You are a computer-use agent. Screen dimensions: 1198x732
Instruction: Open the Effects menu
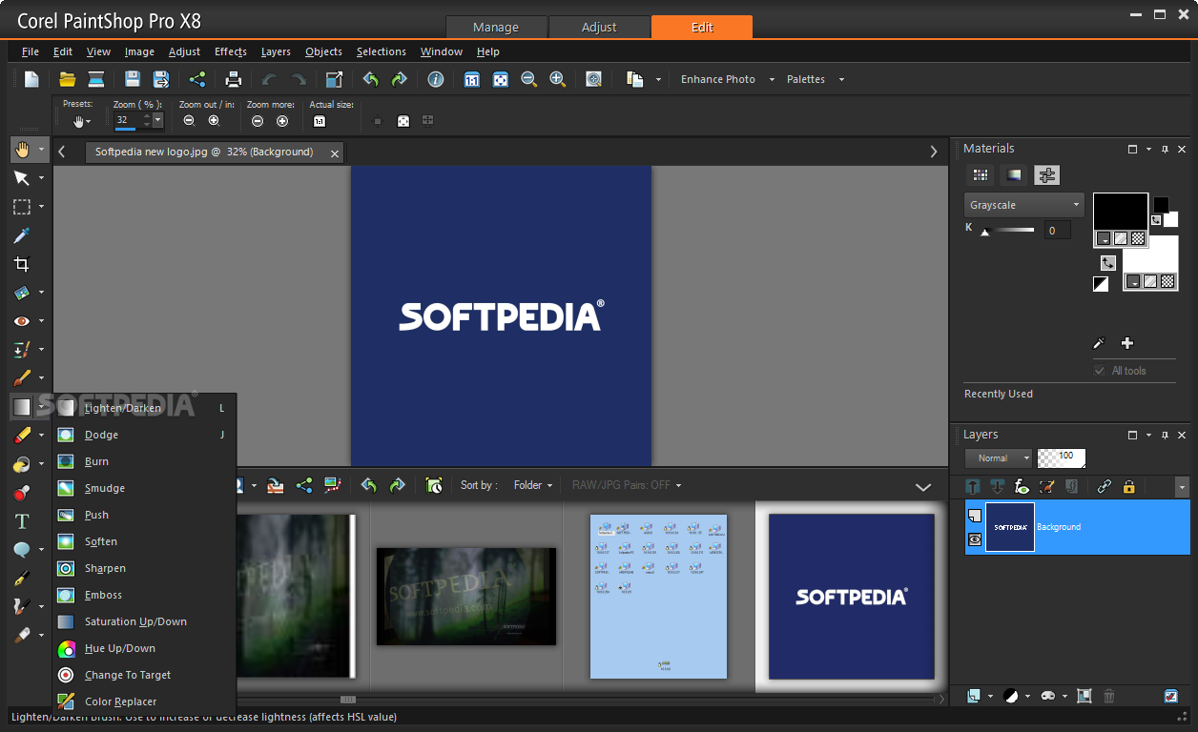point(230,51)
